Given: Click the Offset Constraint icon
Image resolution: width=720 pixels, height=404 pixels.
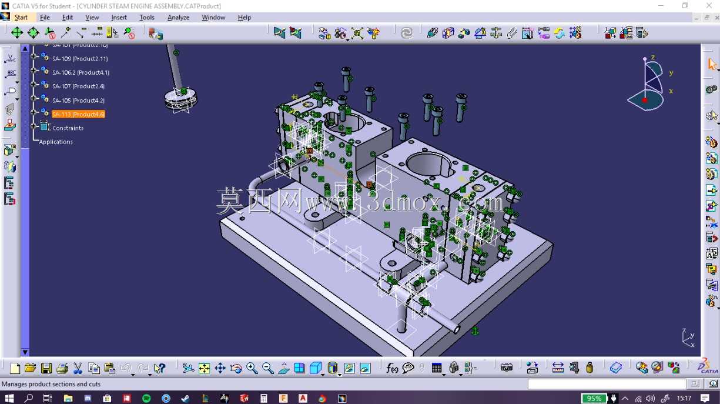Looking at the screenshot, I should 464,33.
